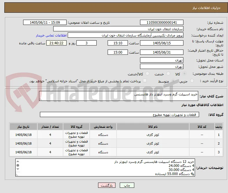The height and width of the screenshot is (193, 228).
Task: Click the remaining days field showing 3
Action: (87, 43)
